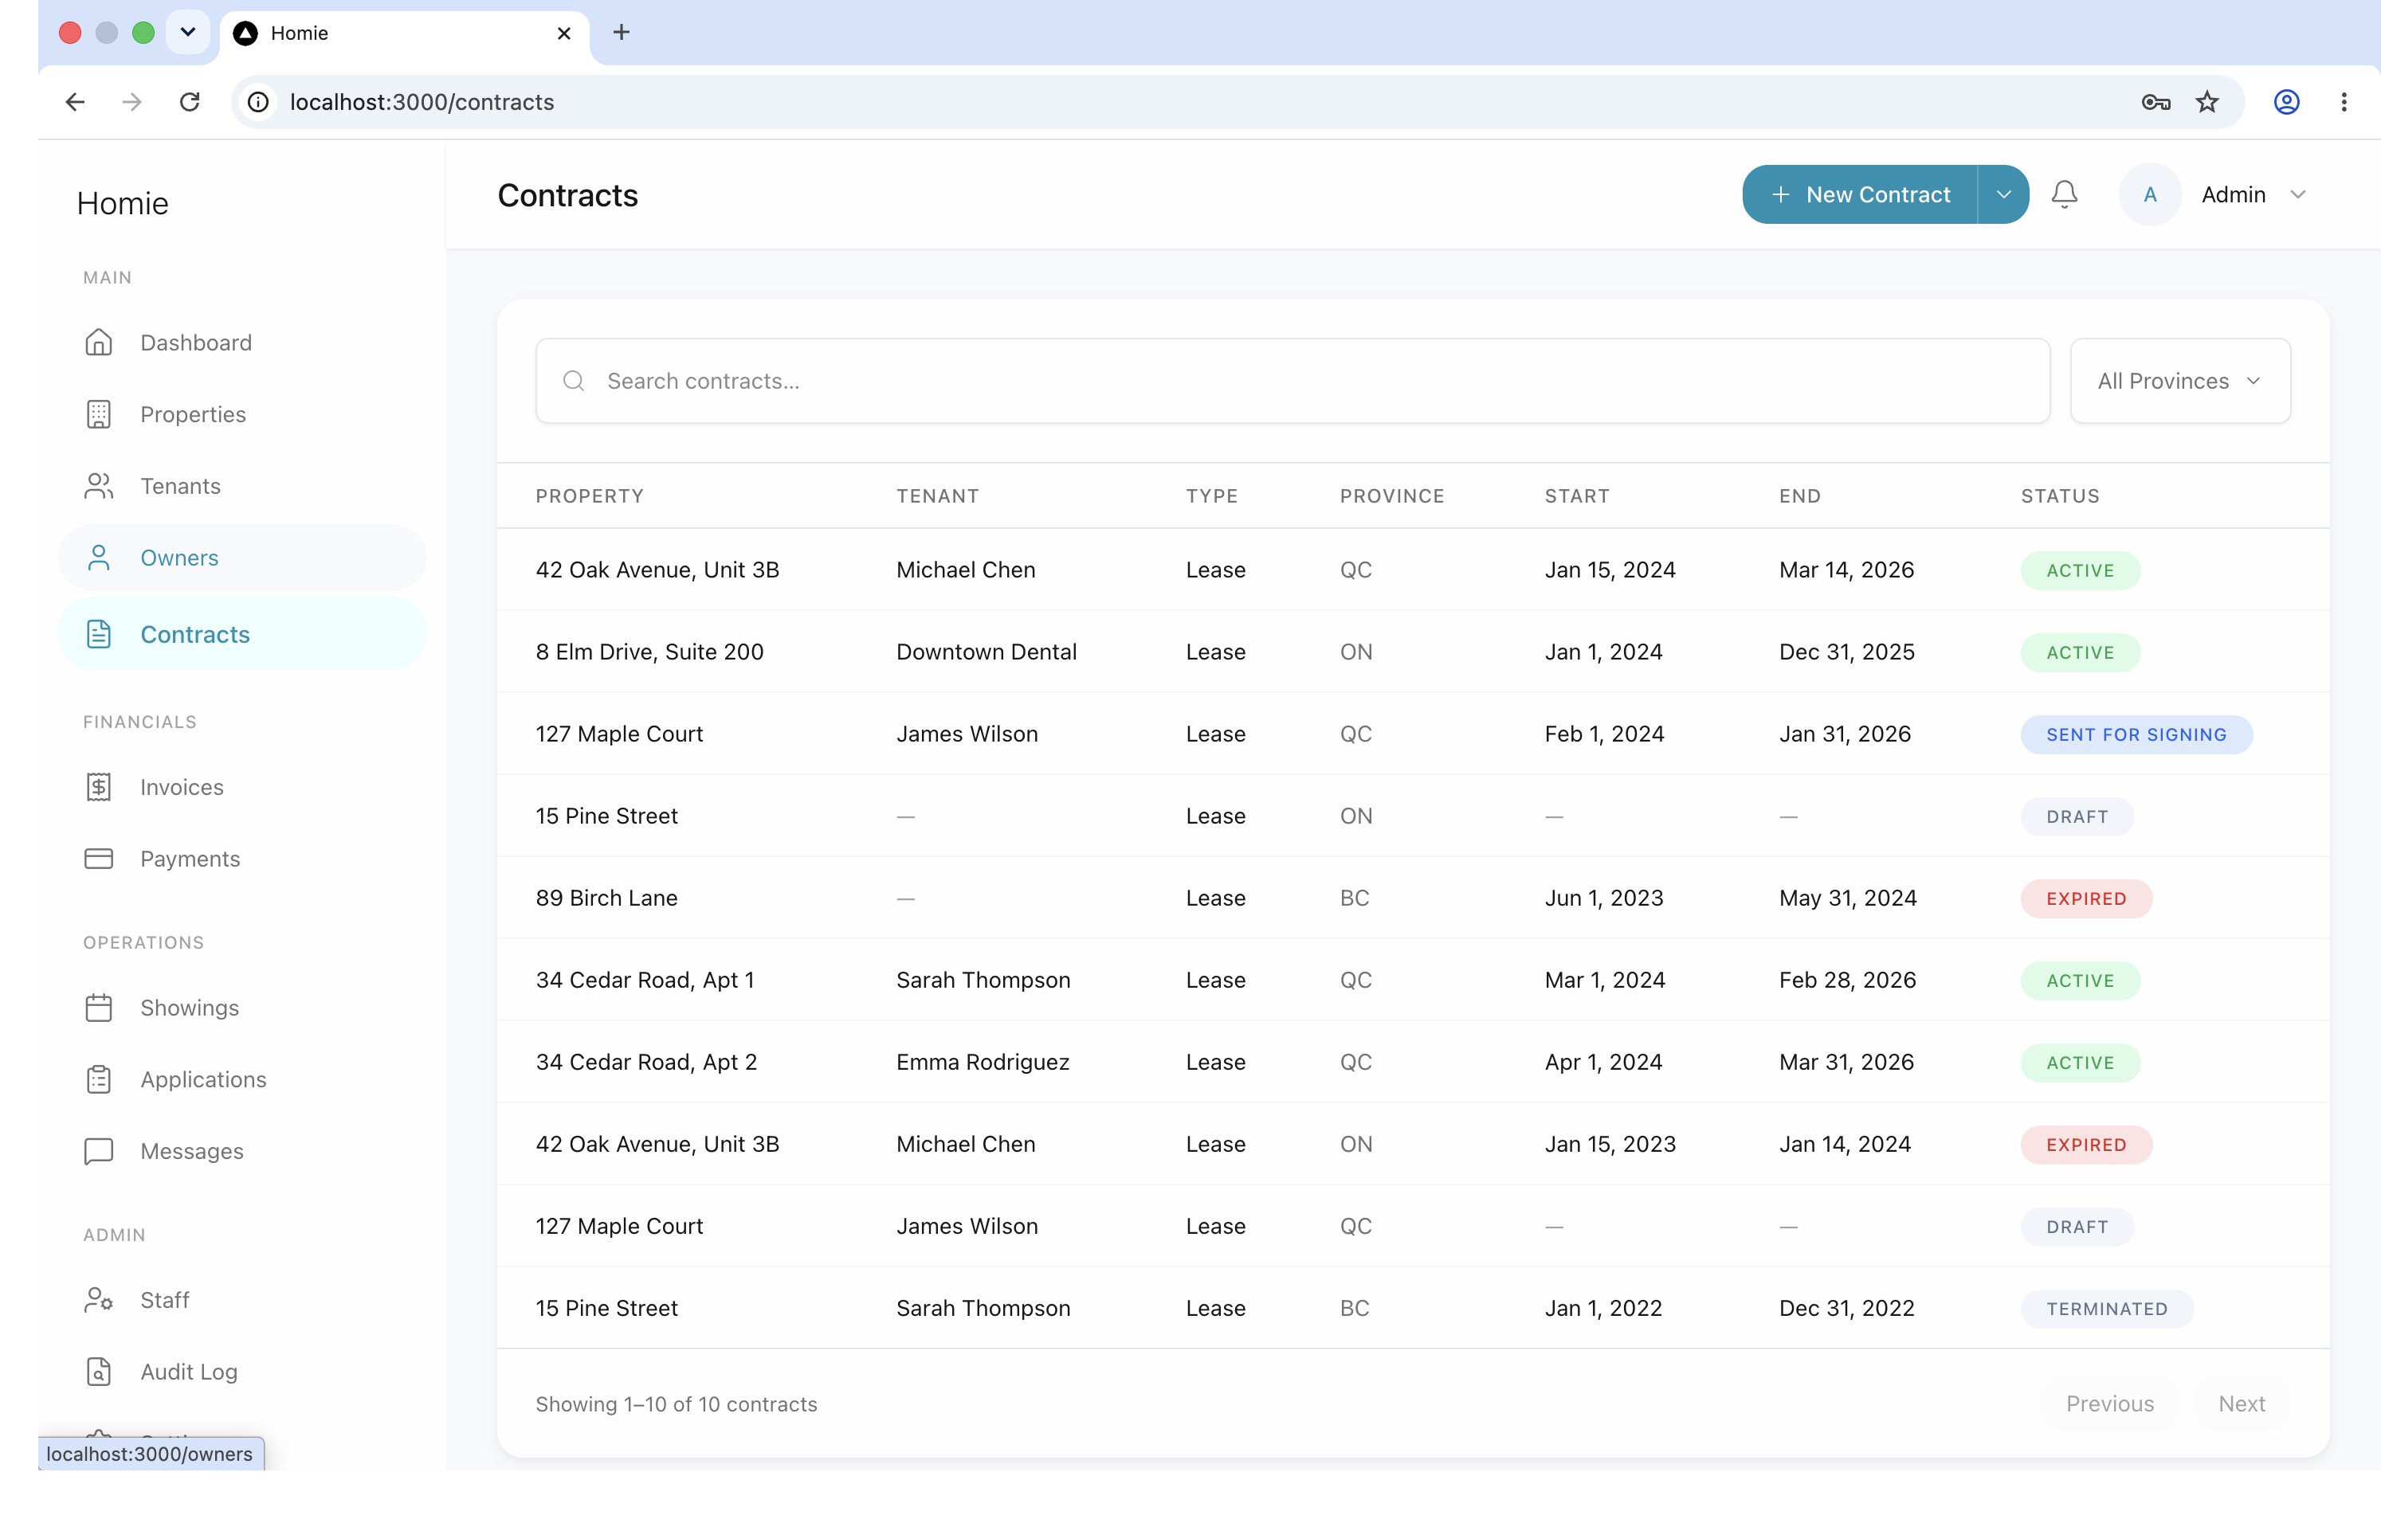Image resolution: width=2381 pixels, height=1515 pixels.
Task: Open the tab search dropdown arrow
Action: (188, 32)
